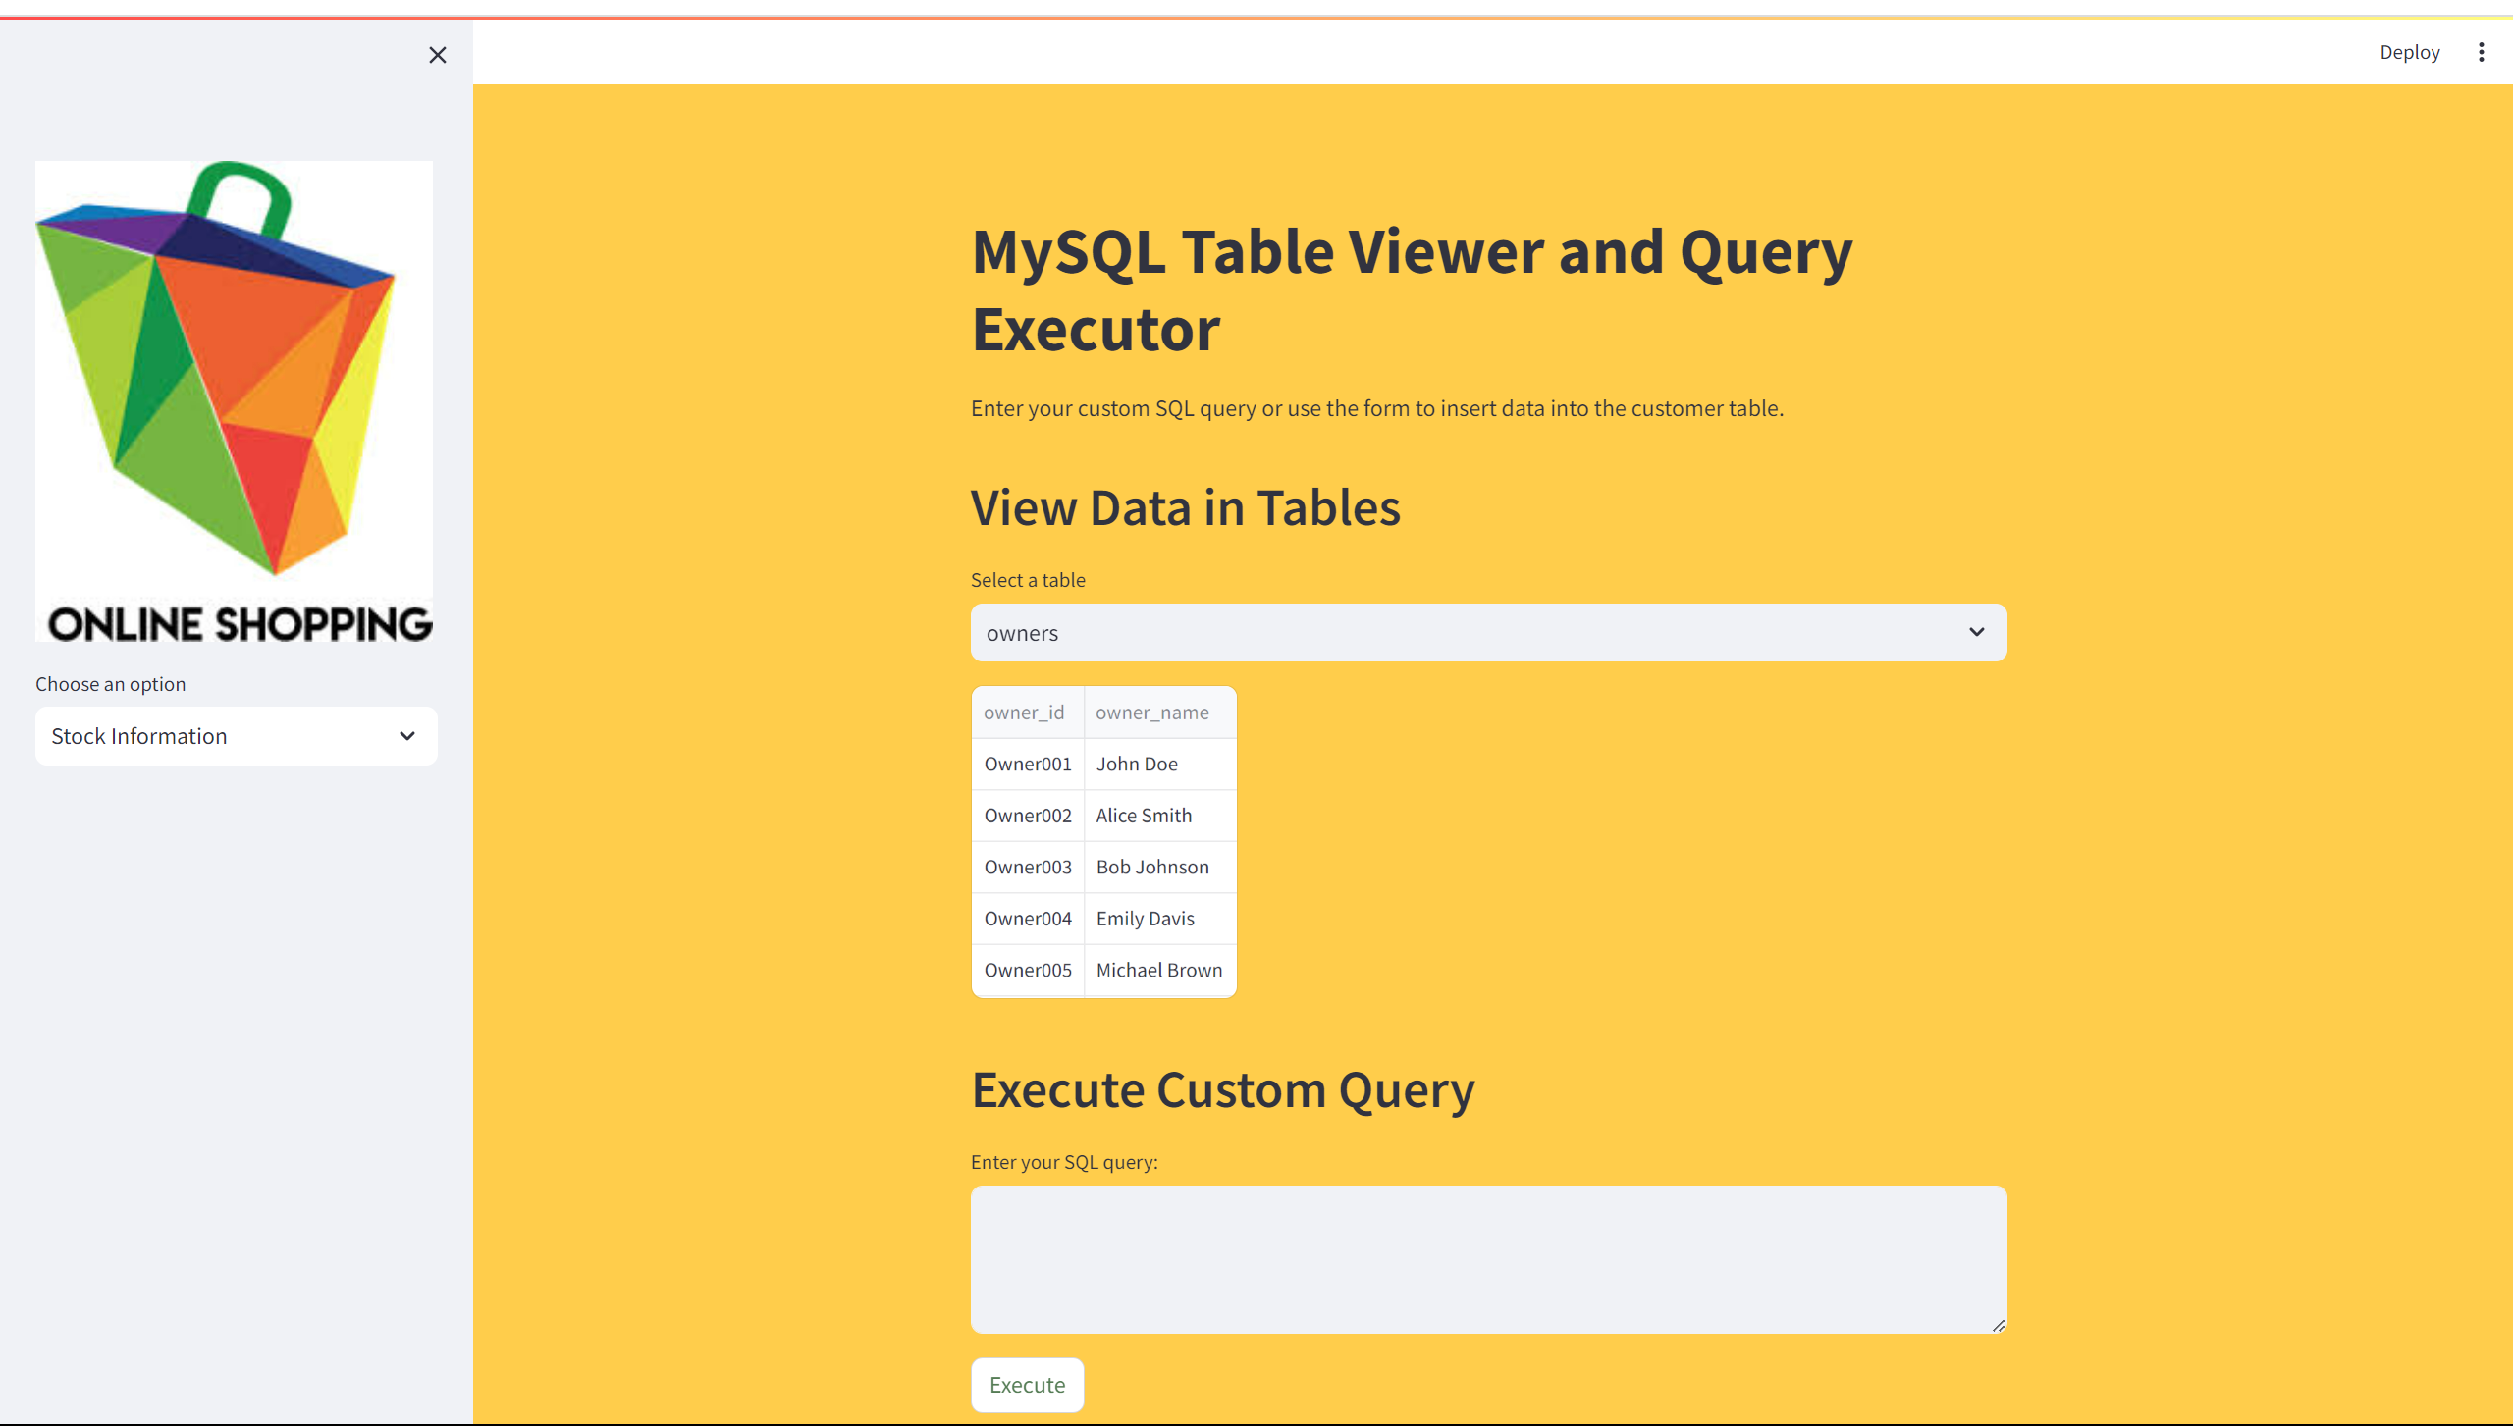Screen dimensions: 2513x1426
Task: Close the sidebar with the X icon
Action: 438,55
